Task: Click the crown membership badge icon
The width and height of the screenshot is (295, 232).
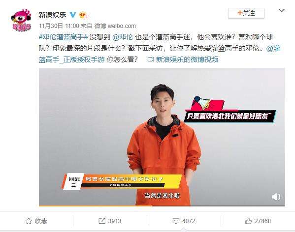Action: point(83,15)
